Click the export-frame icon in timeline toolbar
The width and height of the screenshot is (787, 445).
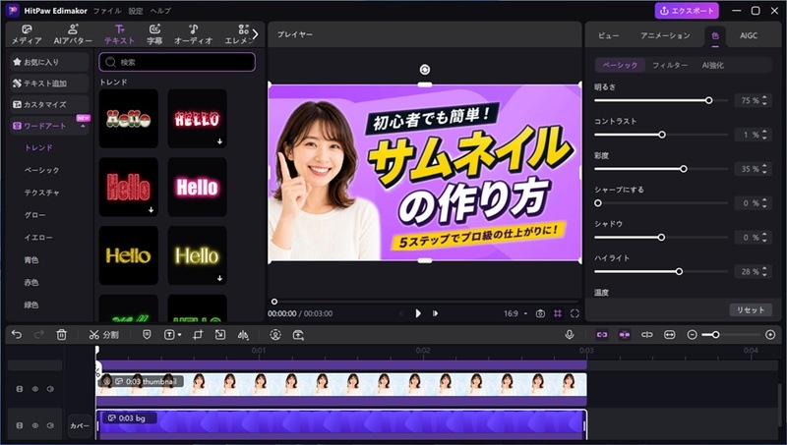tap(298, 334)
